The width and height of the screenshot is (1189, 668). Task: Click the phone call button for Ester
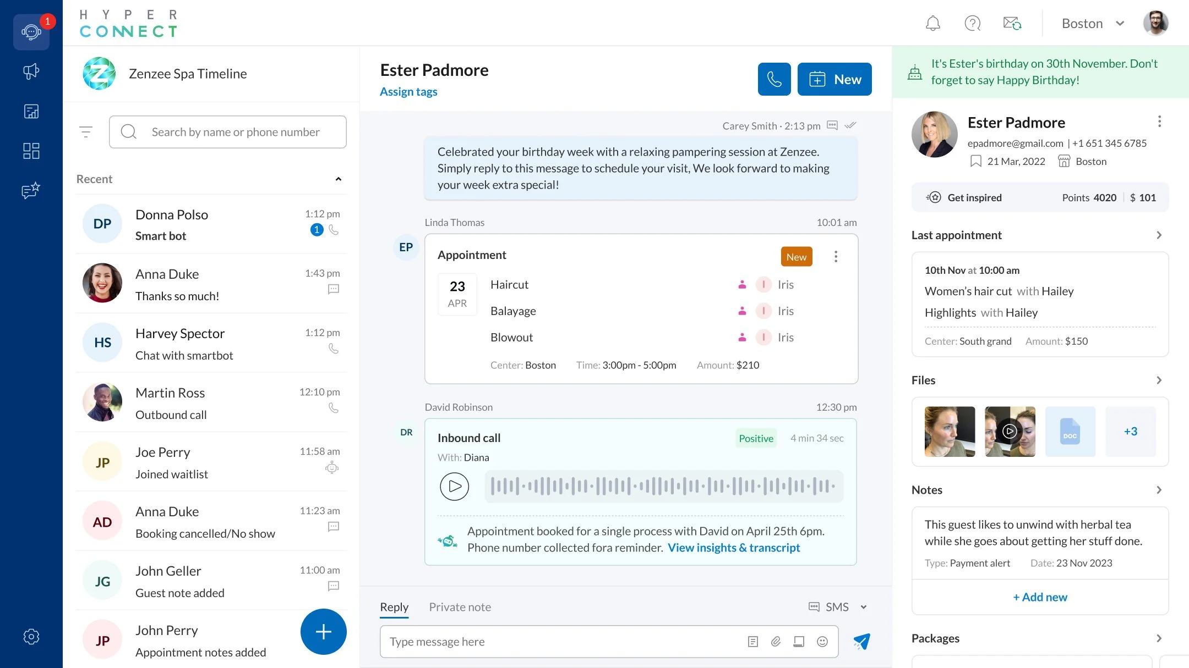point(773,79)
